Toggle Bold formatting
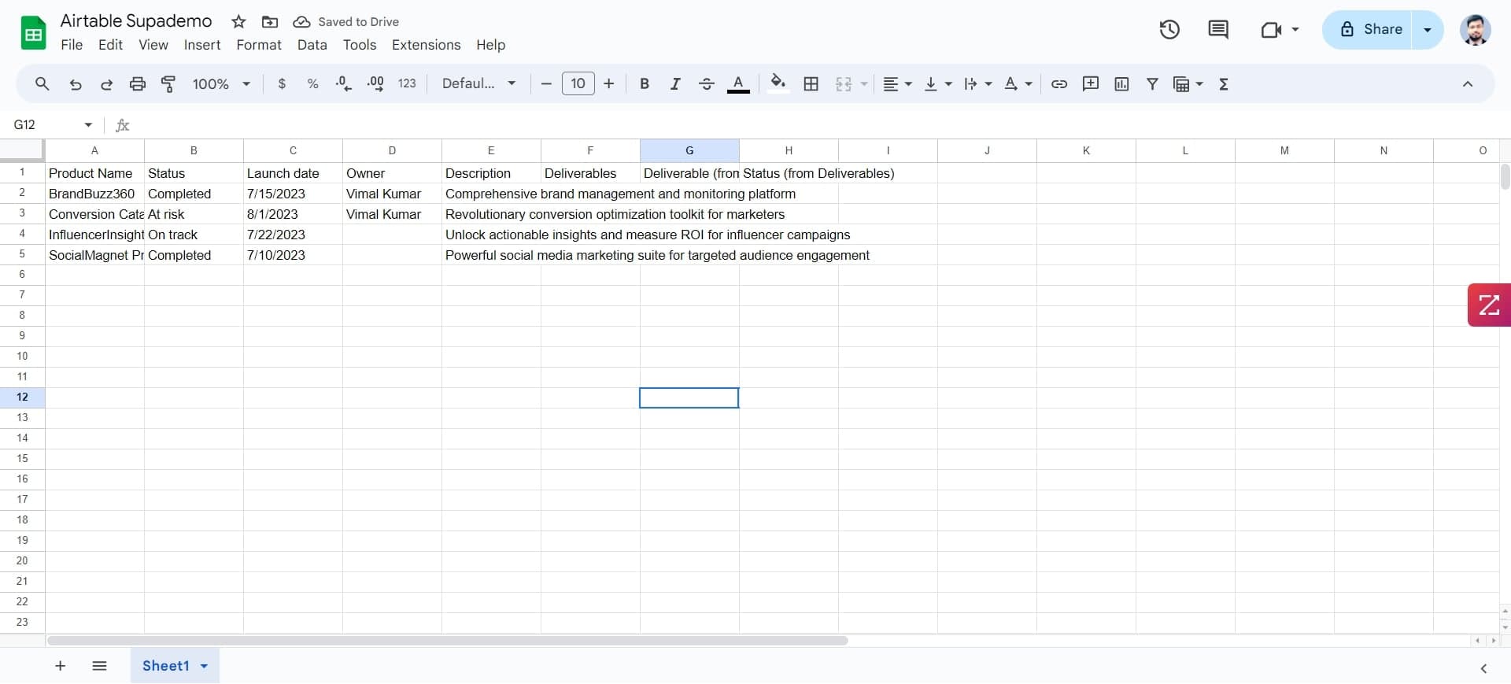This screenshot has height=684, width=1511. (645, 83)
